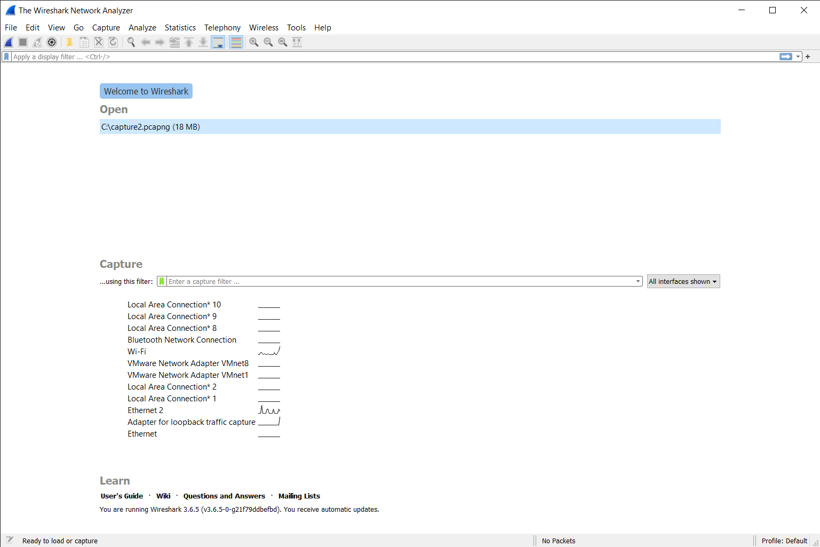Click the stop capture square icon
The height and width of the screenshot is (547, 820).
tap(23, 42)
